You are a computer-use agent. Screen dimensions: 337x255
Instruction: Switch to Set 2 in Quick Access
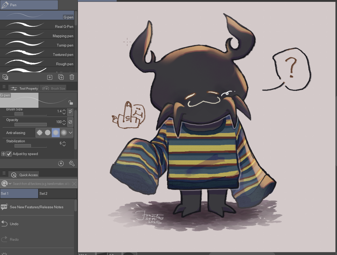coord(58,193)
